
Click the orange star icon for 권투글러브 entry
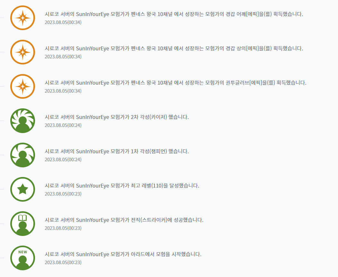tap(22, 87)
